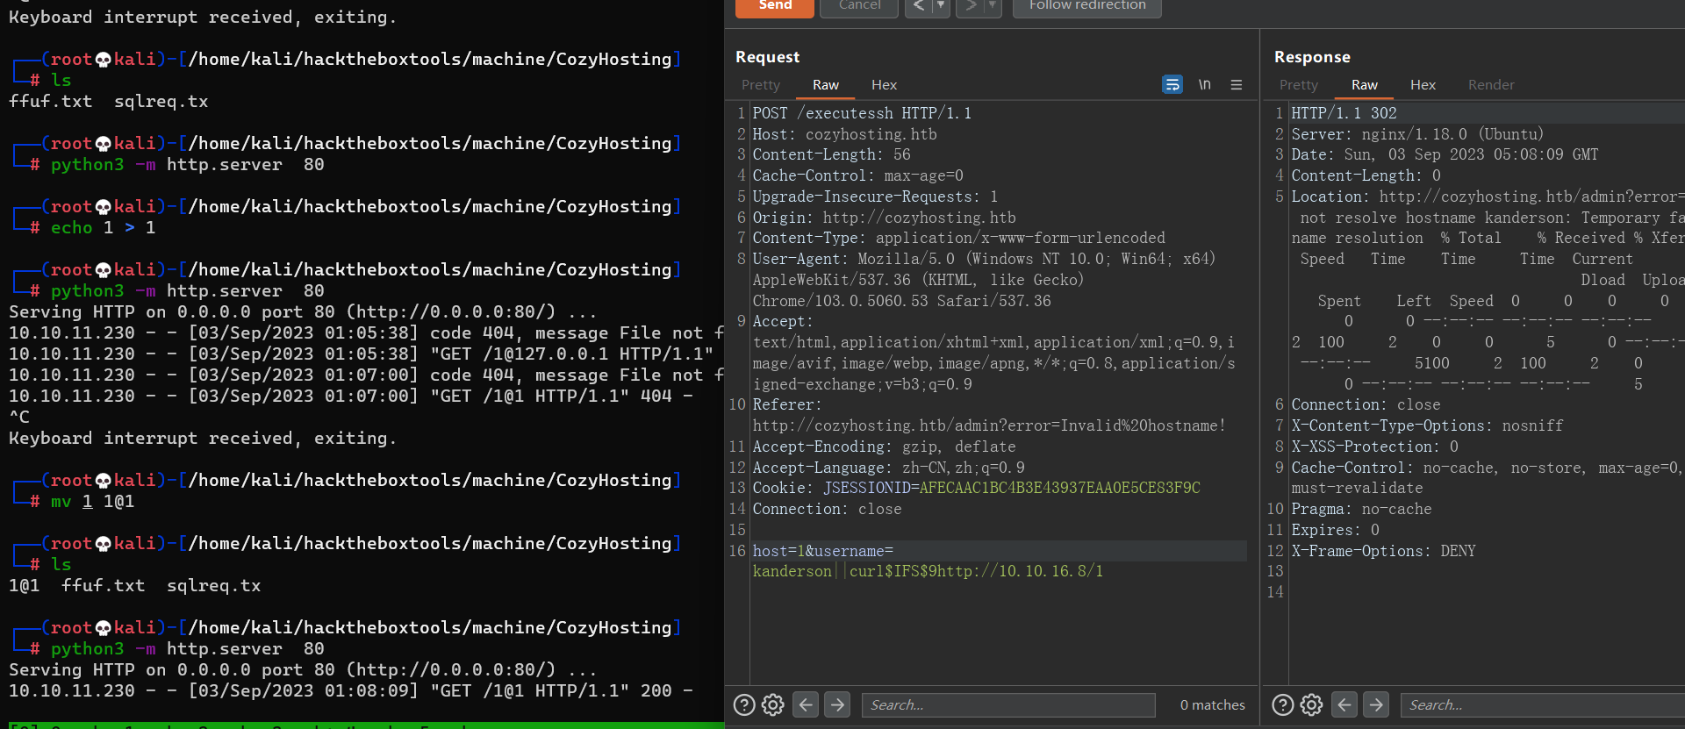Select the Response Raw tab
The image size is (1685, 729).
point(1365,85)
